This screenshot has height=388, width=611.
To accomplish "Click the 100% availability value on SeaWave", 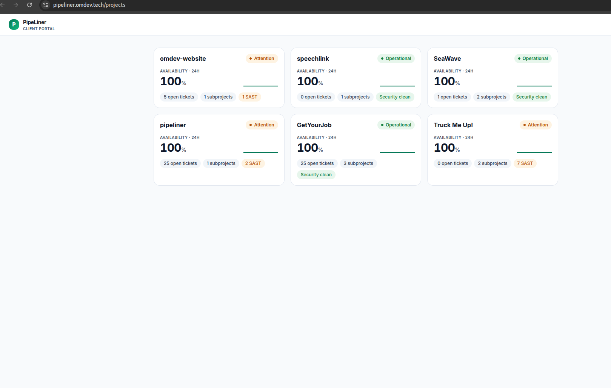I will (x=447, y=82).
